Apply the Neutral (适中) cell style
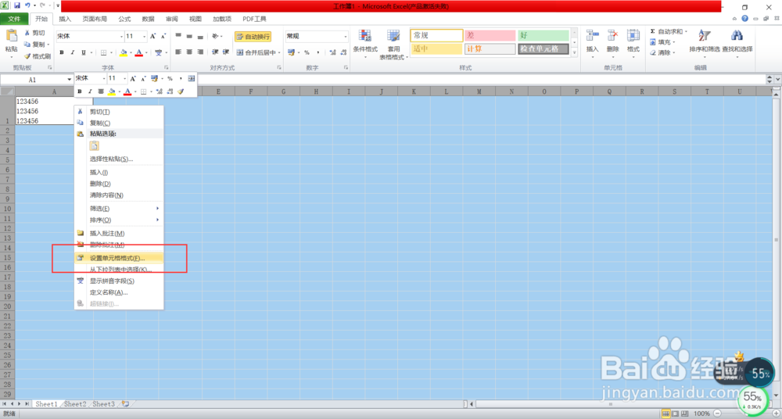Screen dimensions: 782x419 point(437,49)
